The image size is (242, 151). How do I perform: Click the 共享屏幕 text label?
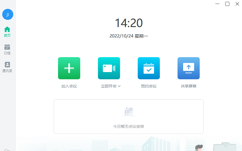(189, 86)
